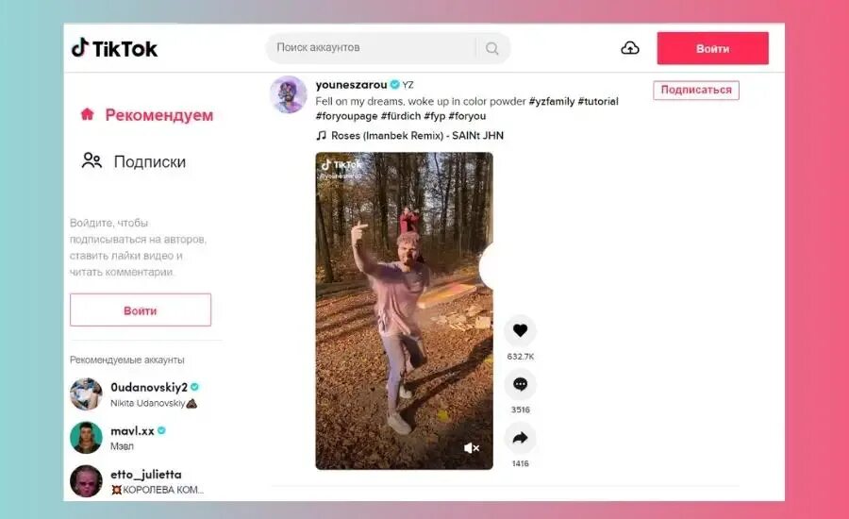Screen dimensions: 849x519
Task: Open the #foryoupage hashtag
Action: tap(346, 116)
